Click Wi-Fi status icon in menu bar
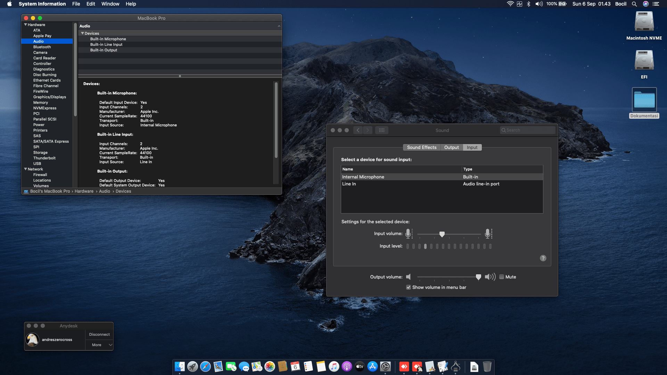Viewport: 667px width, 375px height. click(510, 4)
